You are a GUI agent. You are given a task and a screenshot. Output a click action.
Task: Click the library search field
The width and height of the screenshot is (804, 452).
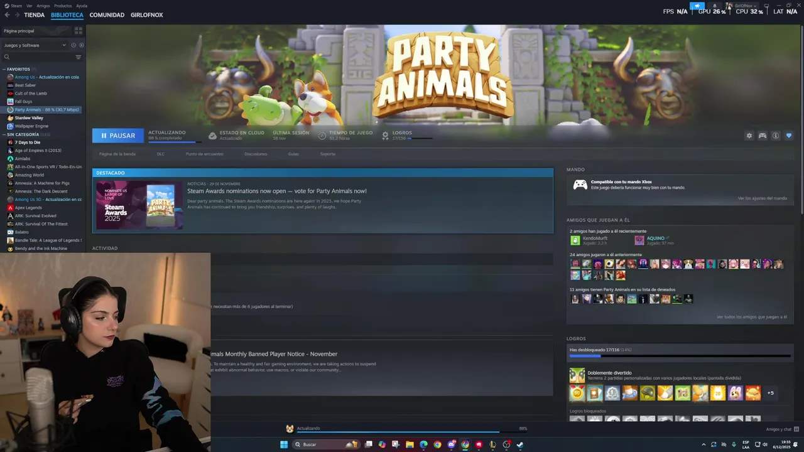click(x=38, y=57)
